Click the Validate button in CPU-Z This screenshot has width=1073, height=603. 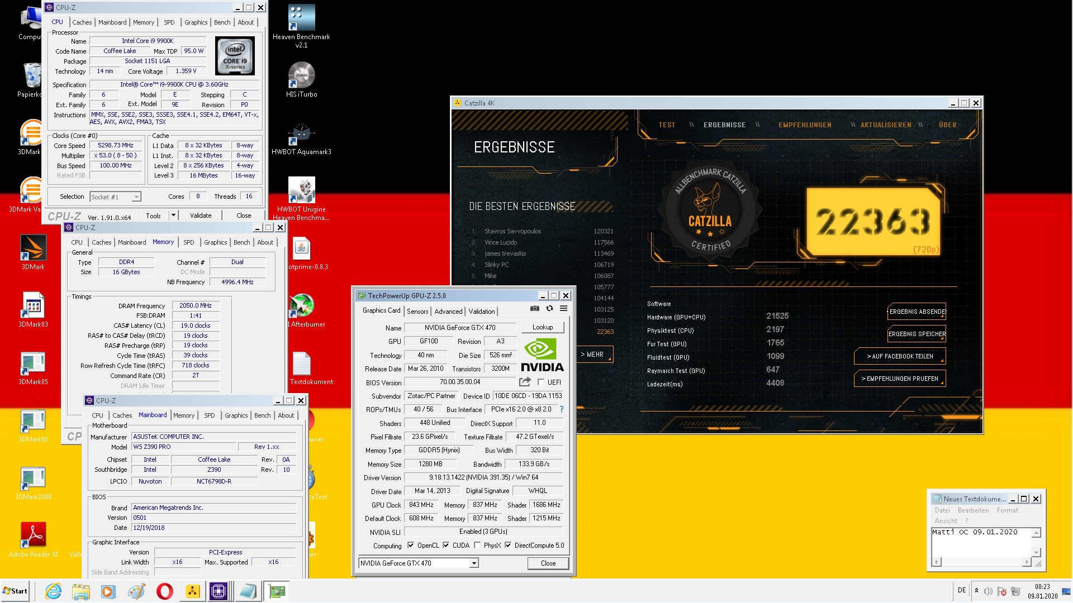201,216
